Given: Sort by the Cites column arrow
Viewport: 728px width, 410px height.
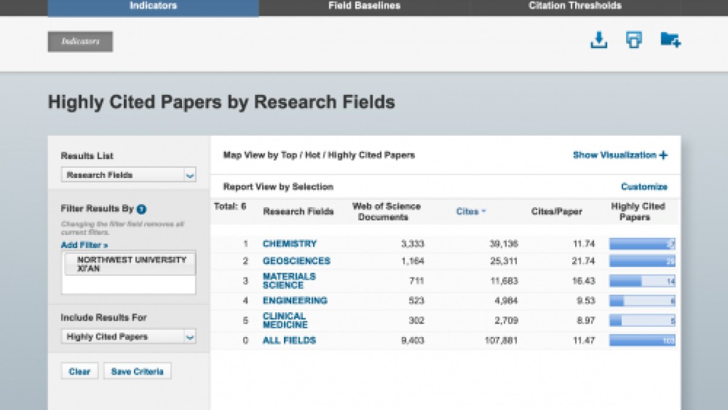Looking at the screenshot, I should [x=484, y=212].
